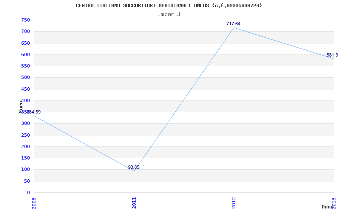
Task: Click the 2012 peak point on the line
Action: 234,27
